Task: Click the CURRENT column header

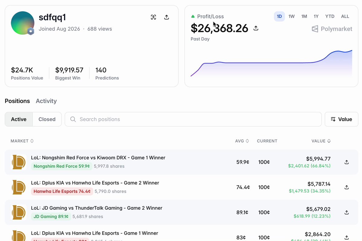Action: click(267, 141)
